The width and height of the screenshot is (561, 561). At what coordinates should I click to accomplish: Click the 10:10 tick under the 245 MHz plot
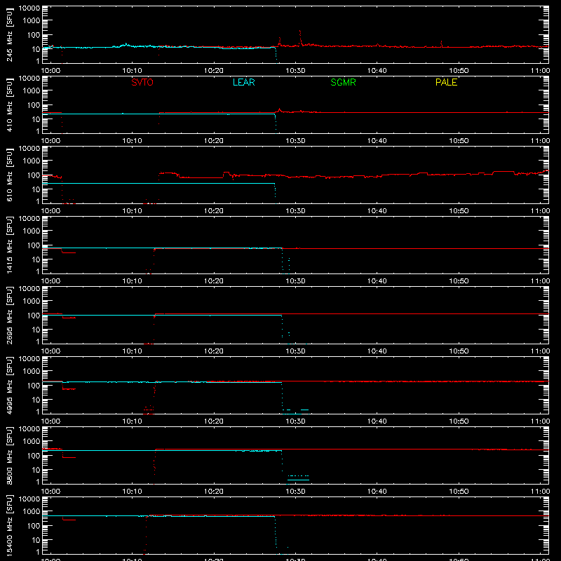pyautogui.click(x=132, y=71)
